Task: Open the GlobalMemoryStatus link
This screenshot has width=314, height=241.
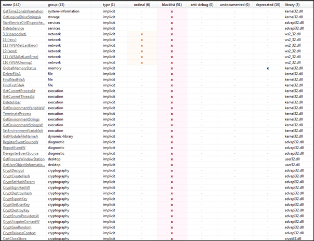Action: click(20, 68)
